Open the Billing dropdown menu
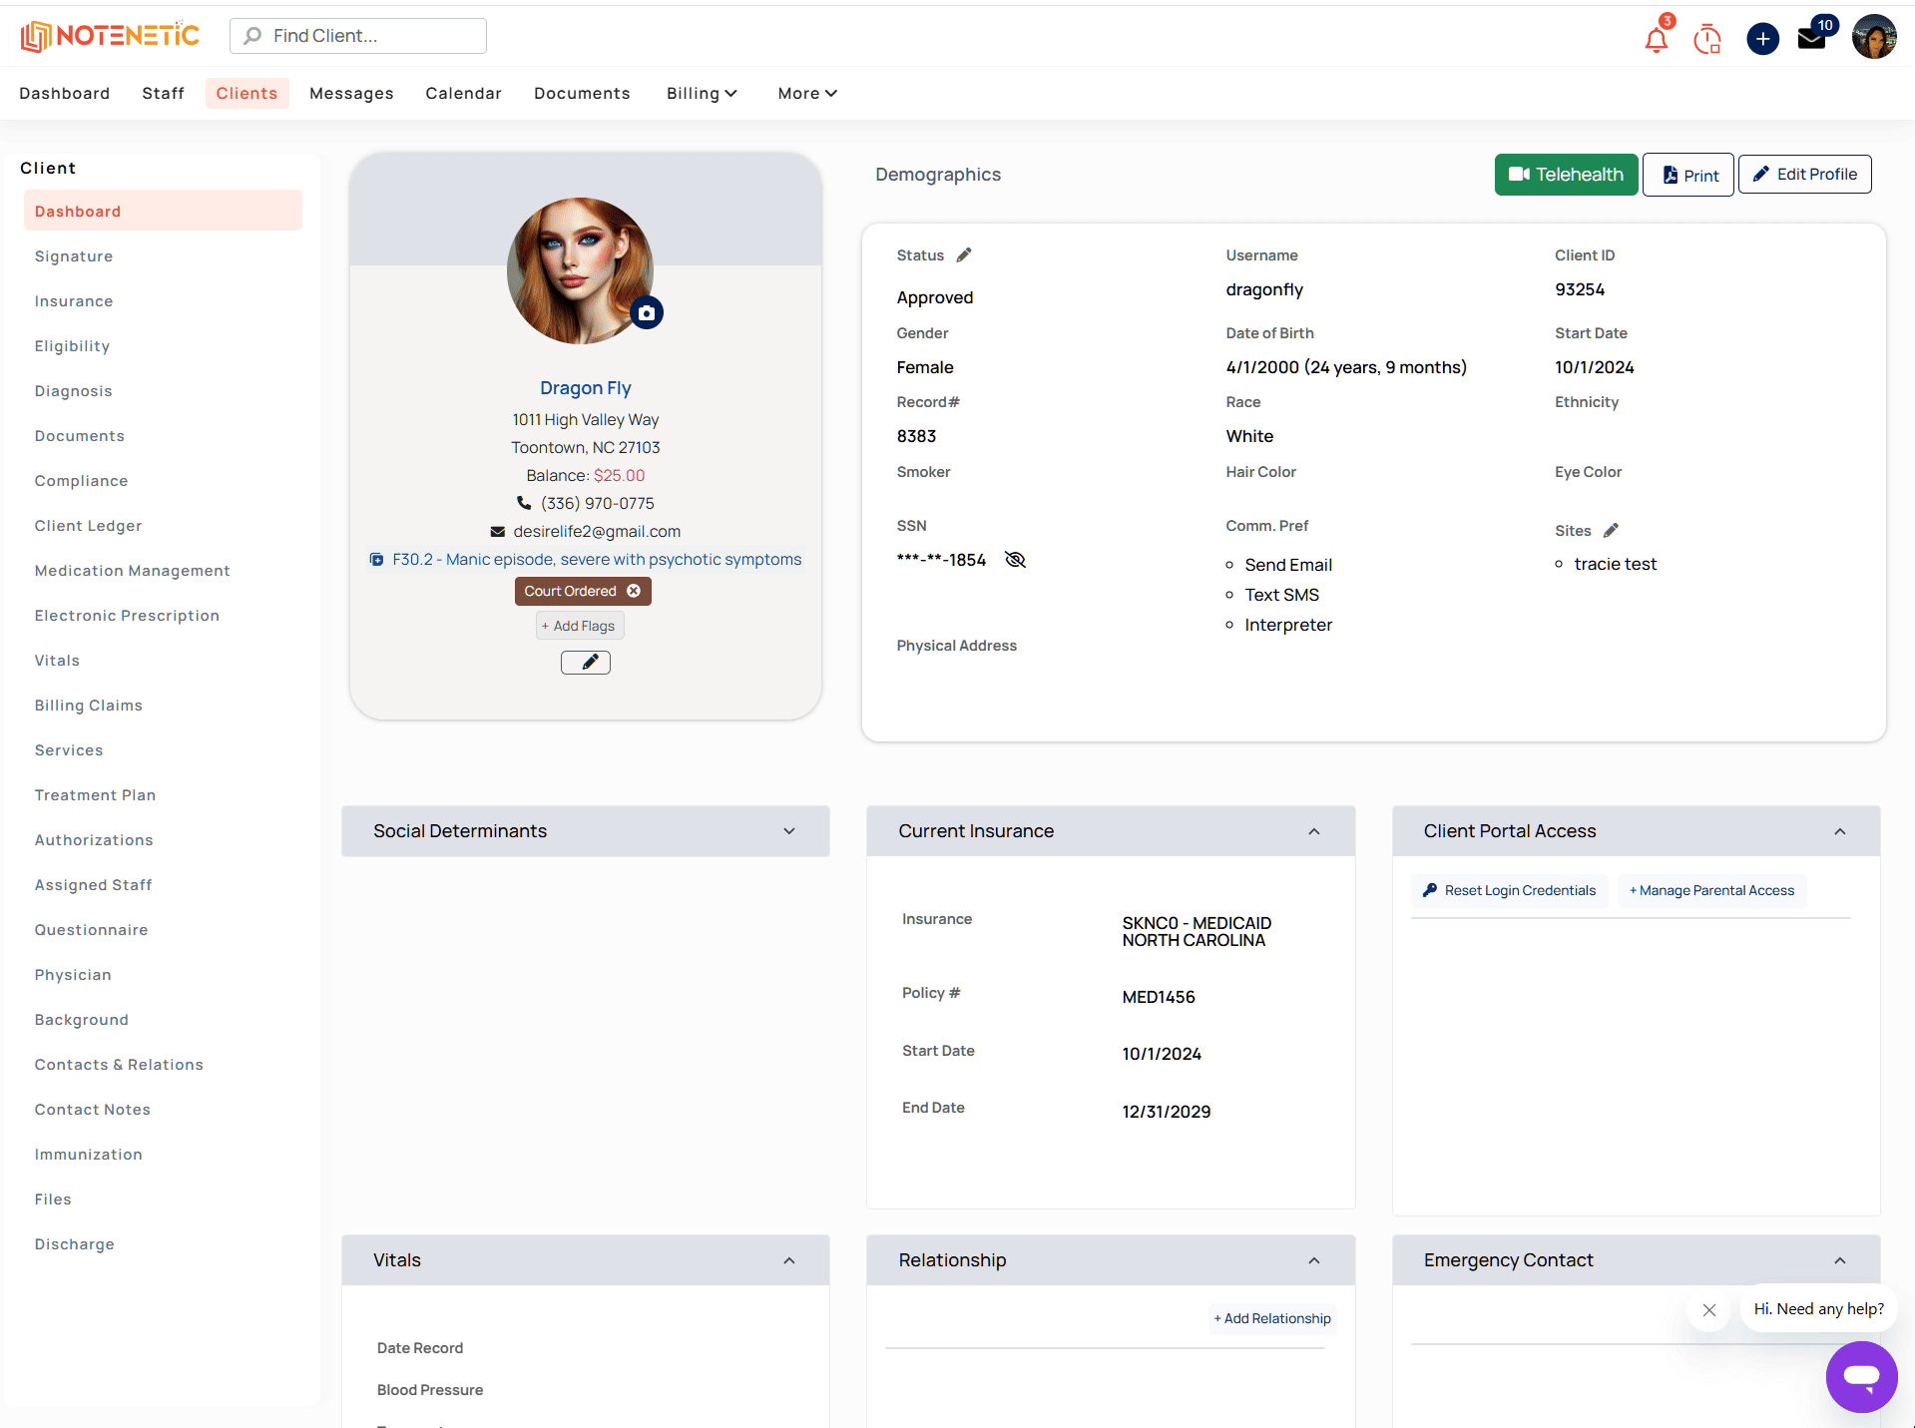Screen dimensions: 1915x1428 702,93
